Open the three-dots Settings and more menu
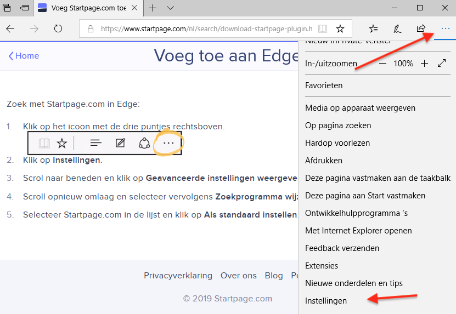Screen dimensions: 456x314 tap(445, 29)
